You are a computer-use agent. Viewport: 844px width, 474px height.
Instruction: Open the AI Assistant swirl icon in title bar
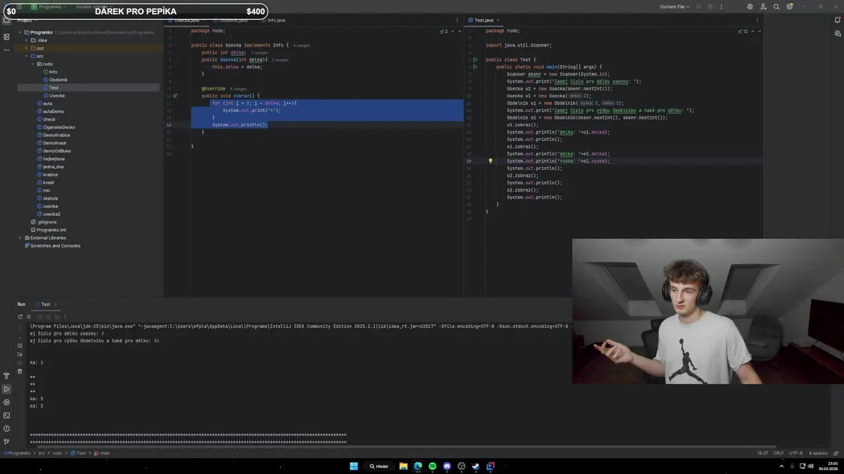pos(750,7)
